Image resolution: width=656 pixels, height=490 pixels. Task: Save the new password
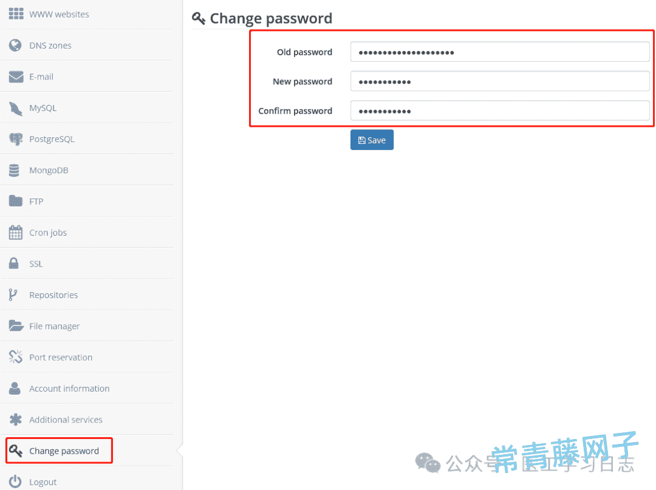pyautogui.click(x=372, y=140)
